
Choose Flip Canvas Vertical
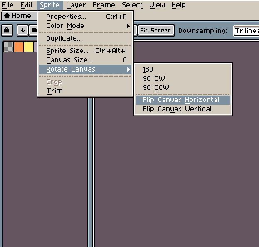tap(183, 109)
